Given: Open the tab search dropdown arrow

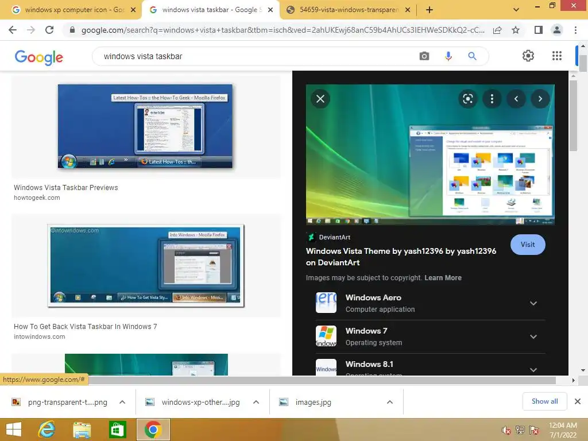Looking at the screenshot, I should [516, 10].
